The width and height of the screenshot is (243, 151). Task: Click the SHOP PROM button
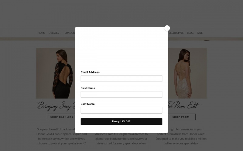182,117
